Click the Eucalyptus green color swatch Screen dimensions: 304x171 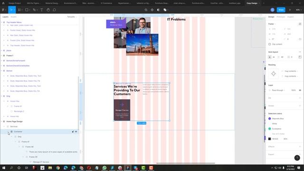click(x=269, y=129)
